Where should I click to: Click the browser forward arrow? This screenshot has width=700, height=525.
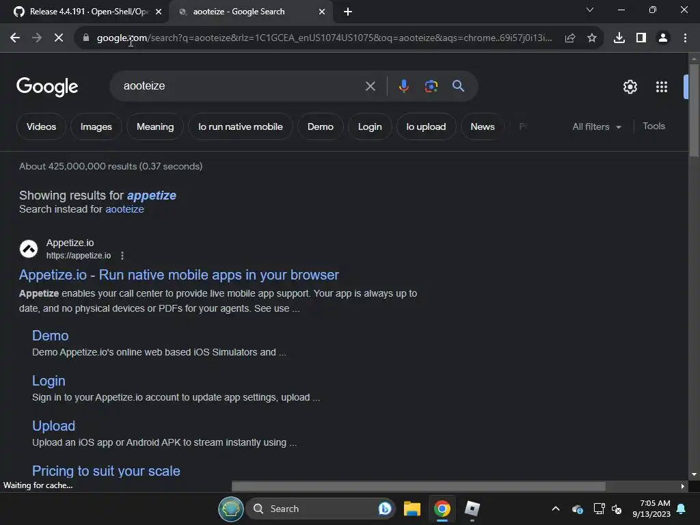pos(37,38)
